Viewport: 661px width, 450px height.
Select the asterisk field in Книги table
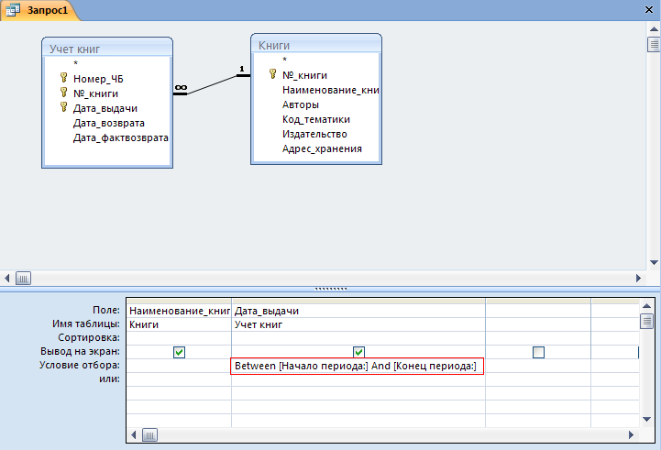pos(284,60)
